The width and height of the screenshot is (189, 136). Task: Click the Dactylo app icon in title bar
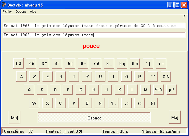coord(4,5)
